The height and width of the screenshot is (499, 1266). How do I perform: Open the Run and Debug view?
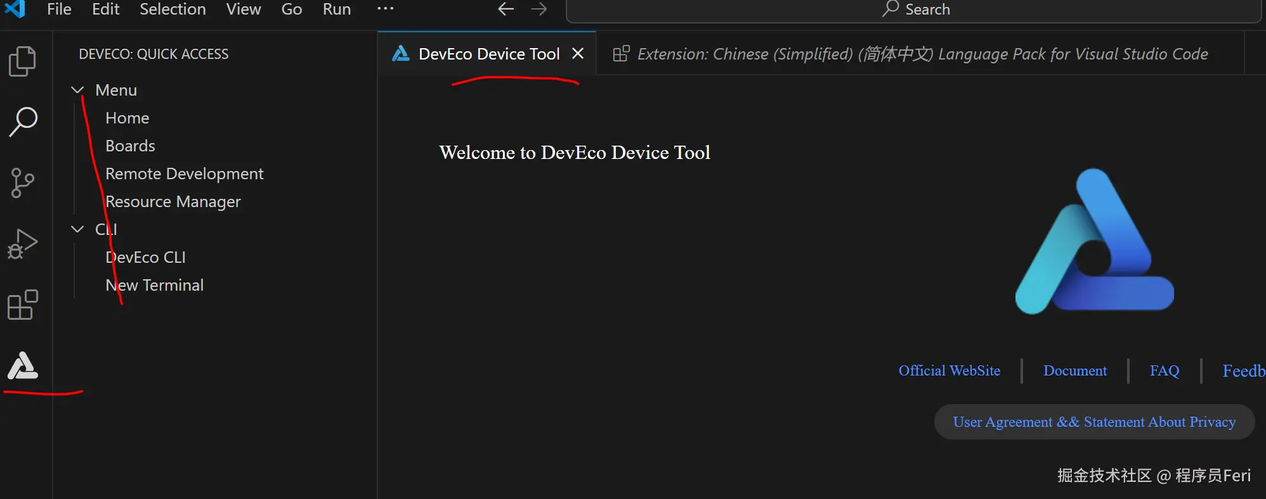pos(23,244)
